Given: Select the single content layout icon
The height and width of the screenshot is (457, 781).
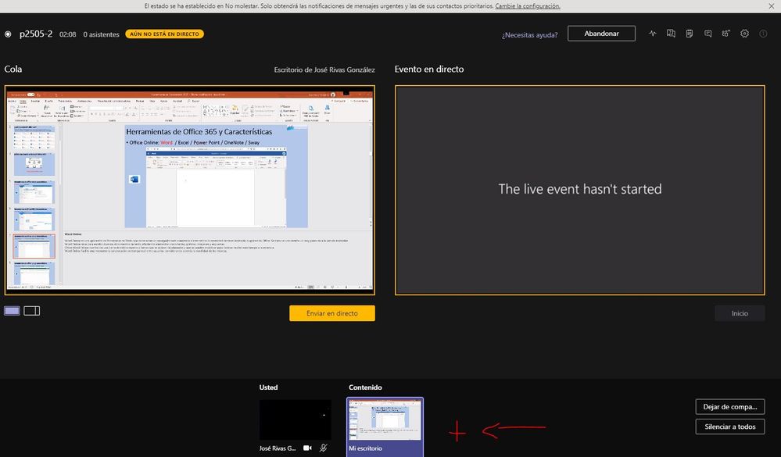Looking at the screenshot, I should tap(12, 311).
